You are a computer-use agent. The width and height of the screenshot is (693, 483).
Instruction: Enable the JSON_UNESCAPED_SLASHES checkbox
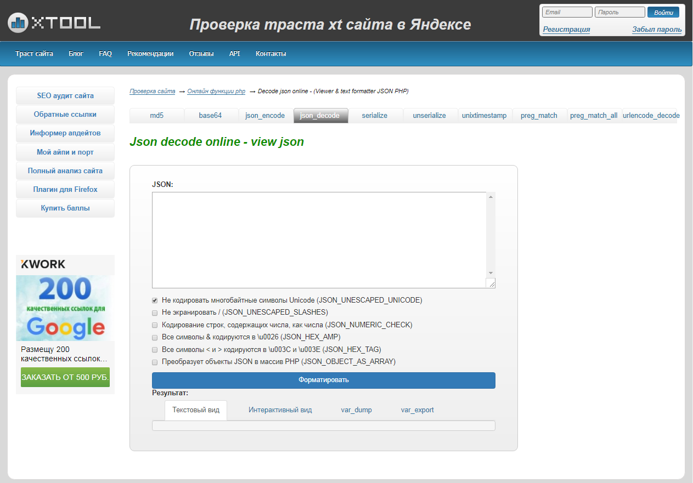[155, 312]
